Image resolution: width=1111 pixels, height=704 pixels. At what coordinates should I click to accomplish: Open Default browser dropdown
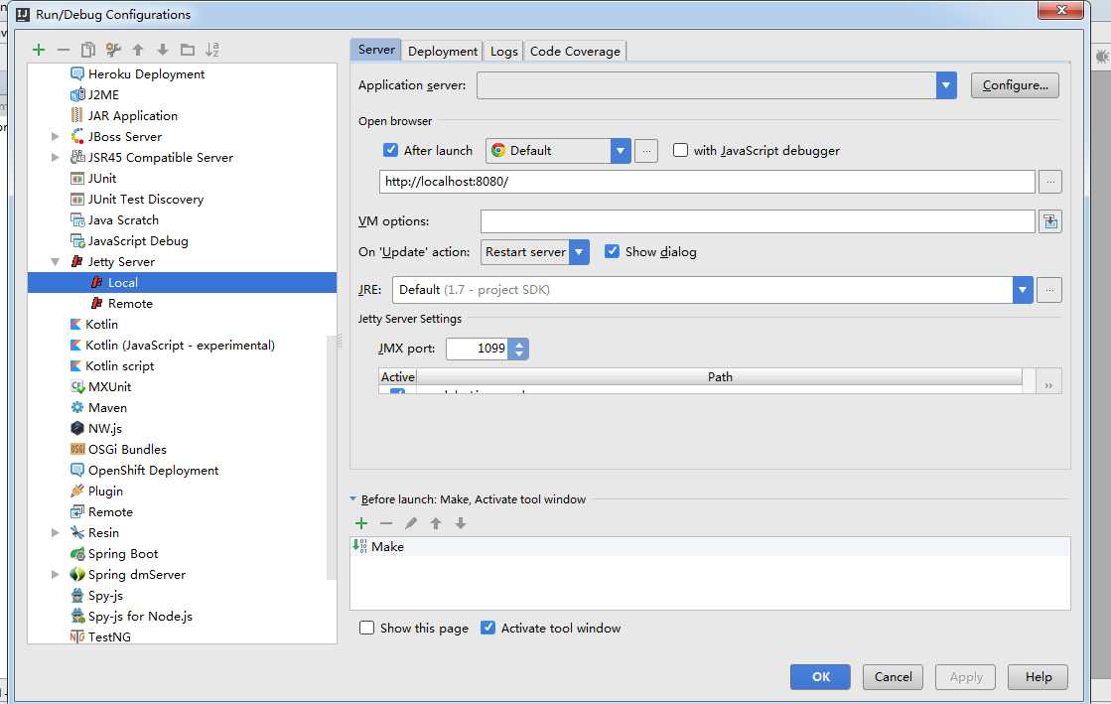point(620,151)
